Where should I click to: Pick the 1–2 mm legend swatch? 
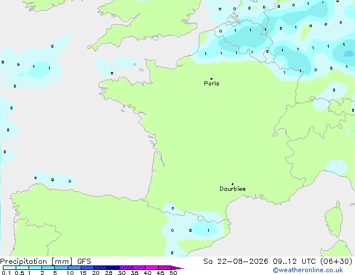coord(35,268)
